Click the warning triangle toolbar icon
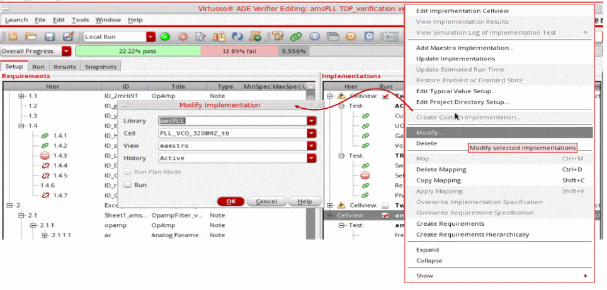 (x=219, y=36)
